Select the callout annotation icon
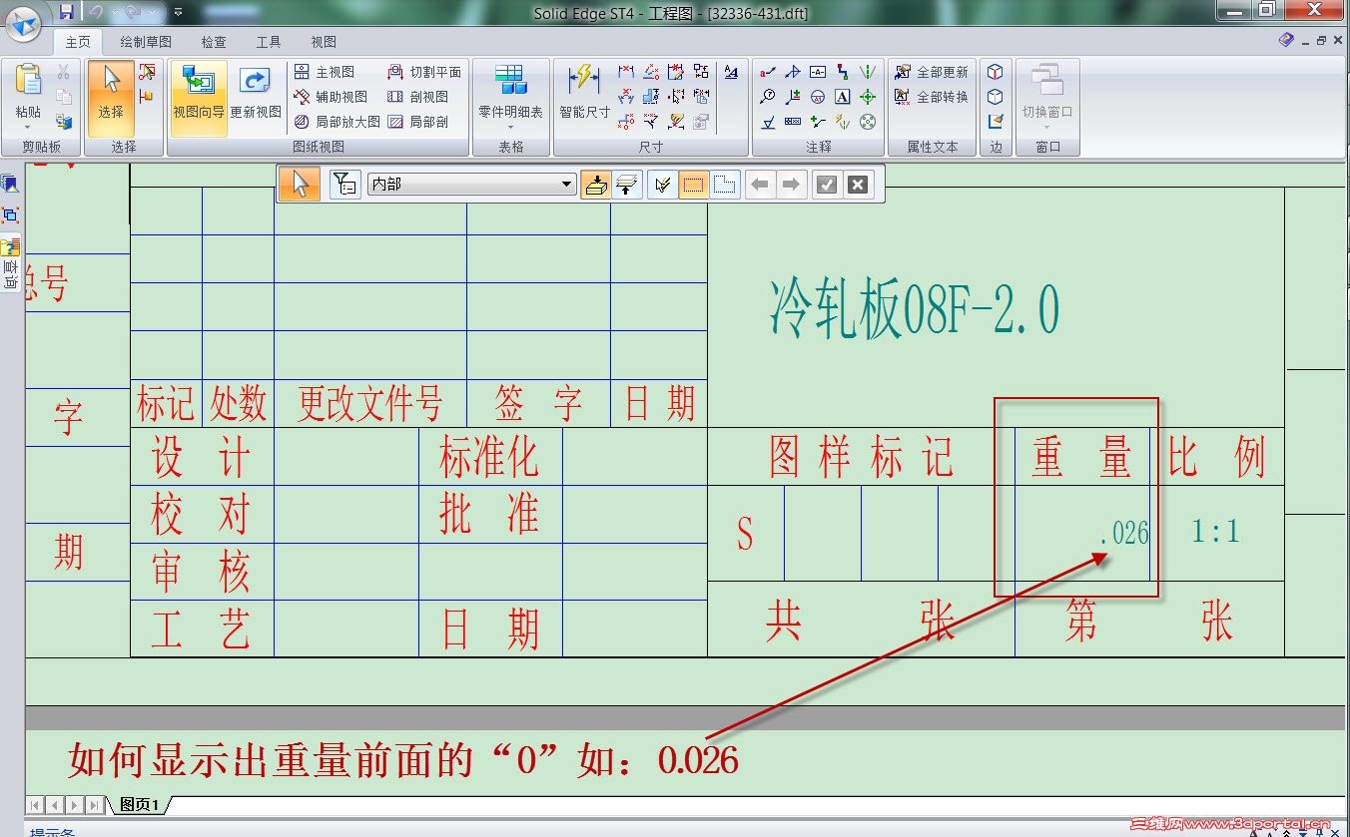 coord(768,72)
